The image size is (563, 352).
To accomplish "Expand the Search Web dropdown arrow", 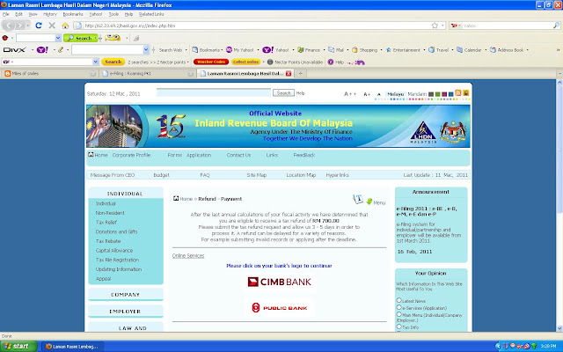I will coord(186,50).
